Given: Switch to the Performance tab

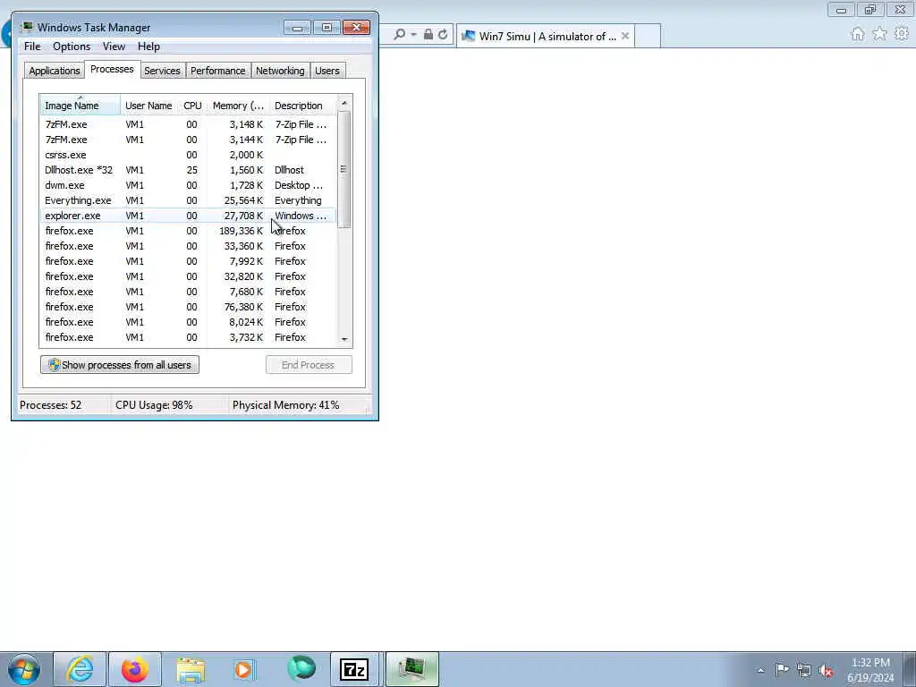Looking at the screenshot, I should point(218,71).
